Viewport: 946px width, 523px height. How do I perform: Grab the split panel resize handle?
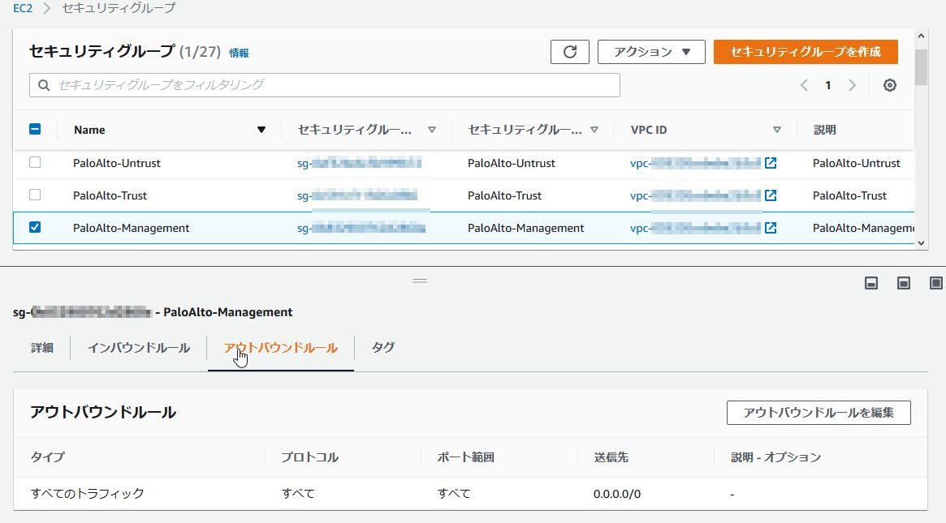[420, 281]
